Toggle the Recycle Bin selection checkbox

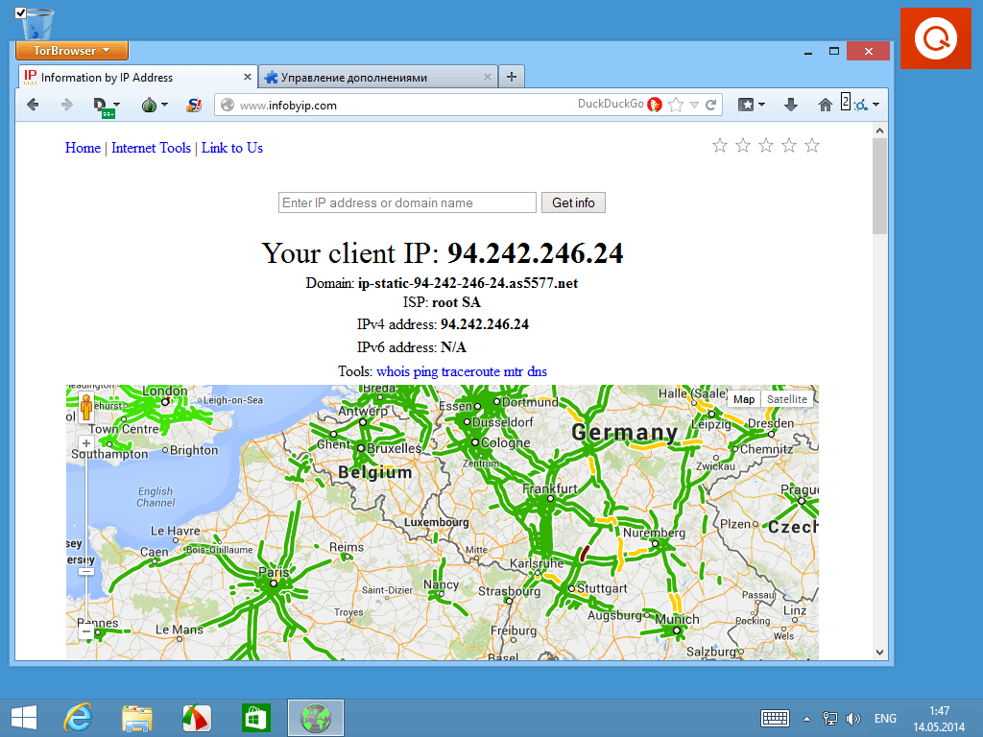21,12
